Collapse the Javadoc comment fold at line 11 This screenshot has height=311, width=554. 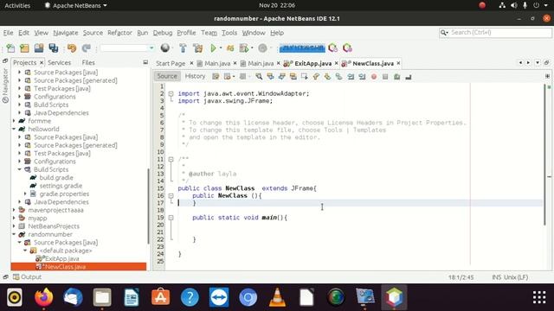pos(171,159)
